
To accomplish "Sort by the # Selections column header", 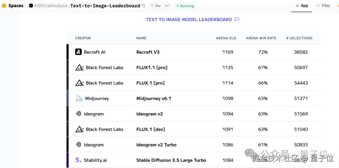I will 299,38.
